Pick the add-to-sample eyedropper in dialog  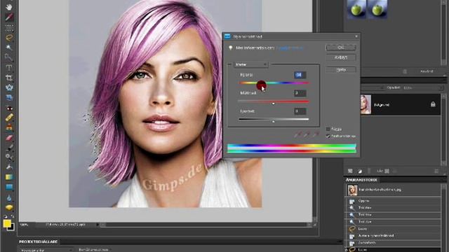pyautogui.click(x=307, y=134)
